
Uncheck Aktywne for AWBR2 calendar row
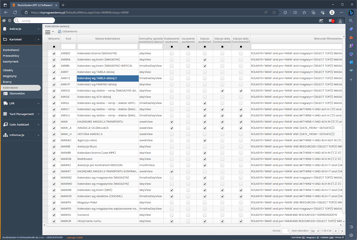click(x=54, y=53)
